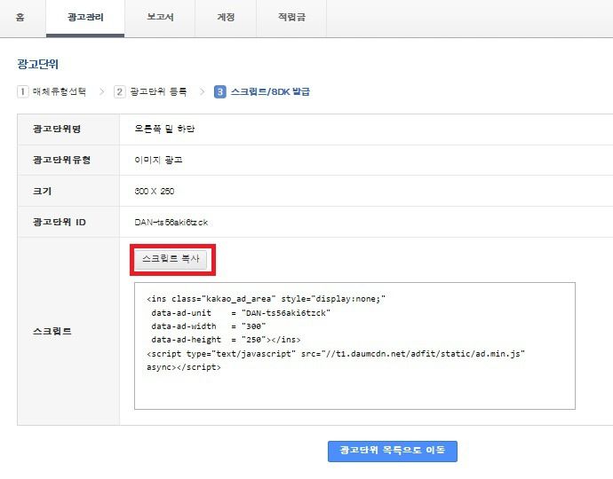Open the 계정 tab
Image resolution: width=613 pixels, height=479 pixels.
coord(226,17)
